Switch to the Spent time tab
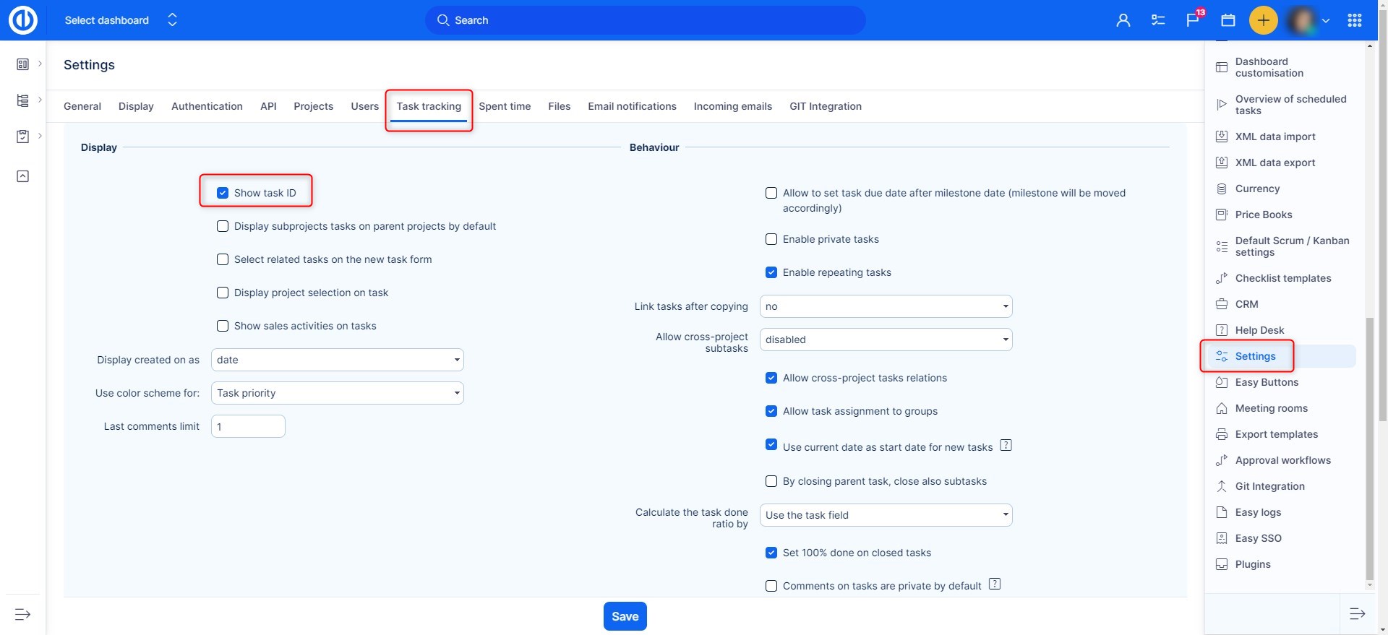The width and height of the screenshot is (1388, 635). pos(505,106)
